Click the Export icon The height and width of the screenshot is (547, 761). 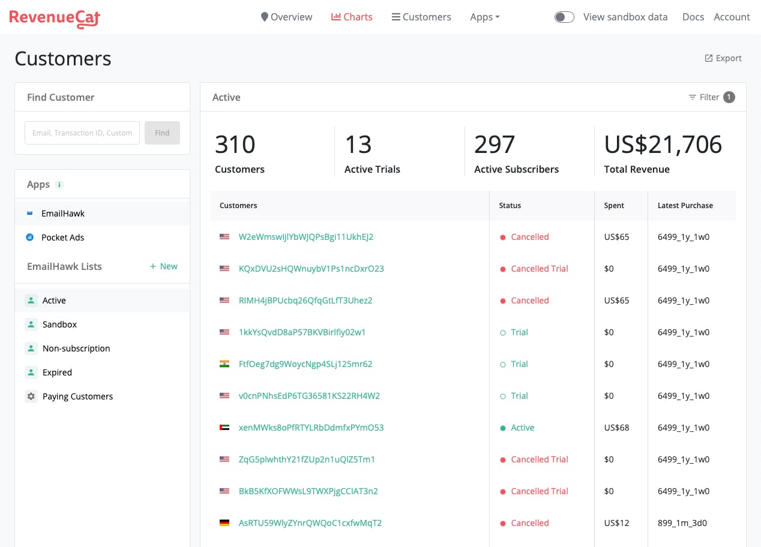pyautogui.click(x=709, y=58)
